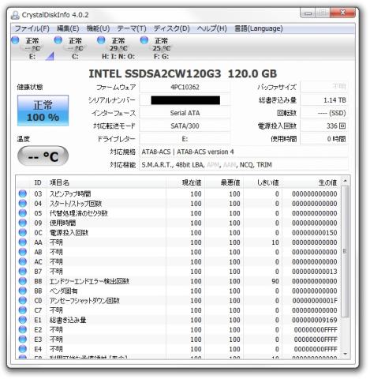Click the interface field Serial ATA
370x379 pixels.
185,113
